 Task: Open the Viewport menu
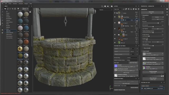click(21, 3)
